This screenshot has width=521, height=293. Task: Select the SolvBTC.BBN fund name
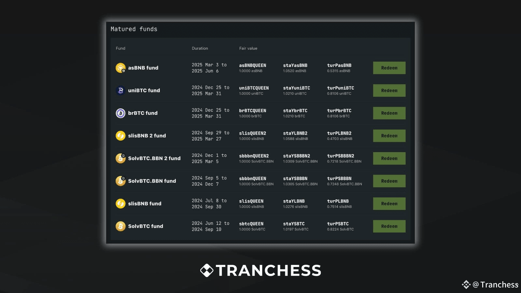tap(152, 181)
